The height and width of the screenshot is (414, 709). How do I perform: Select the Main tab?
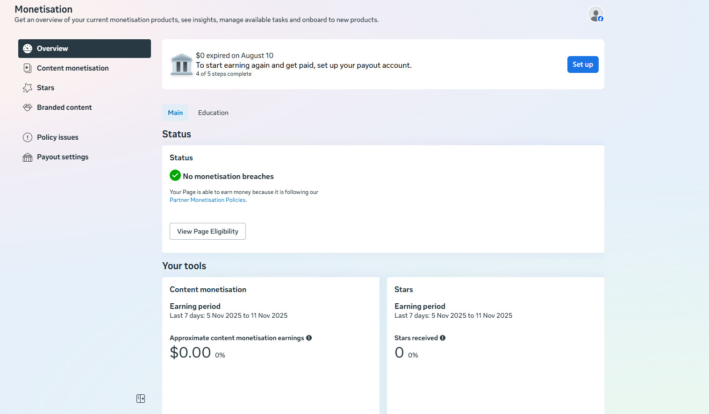[x=175, y=113]
